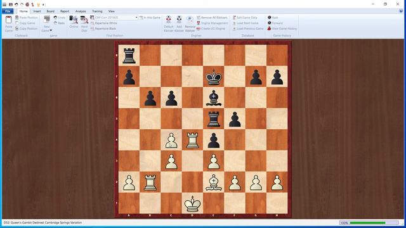The image size is (406, 228).
Task: Switch to the View tab
Action: 112,11
